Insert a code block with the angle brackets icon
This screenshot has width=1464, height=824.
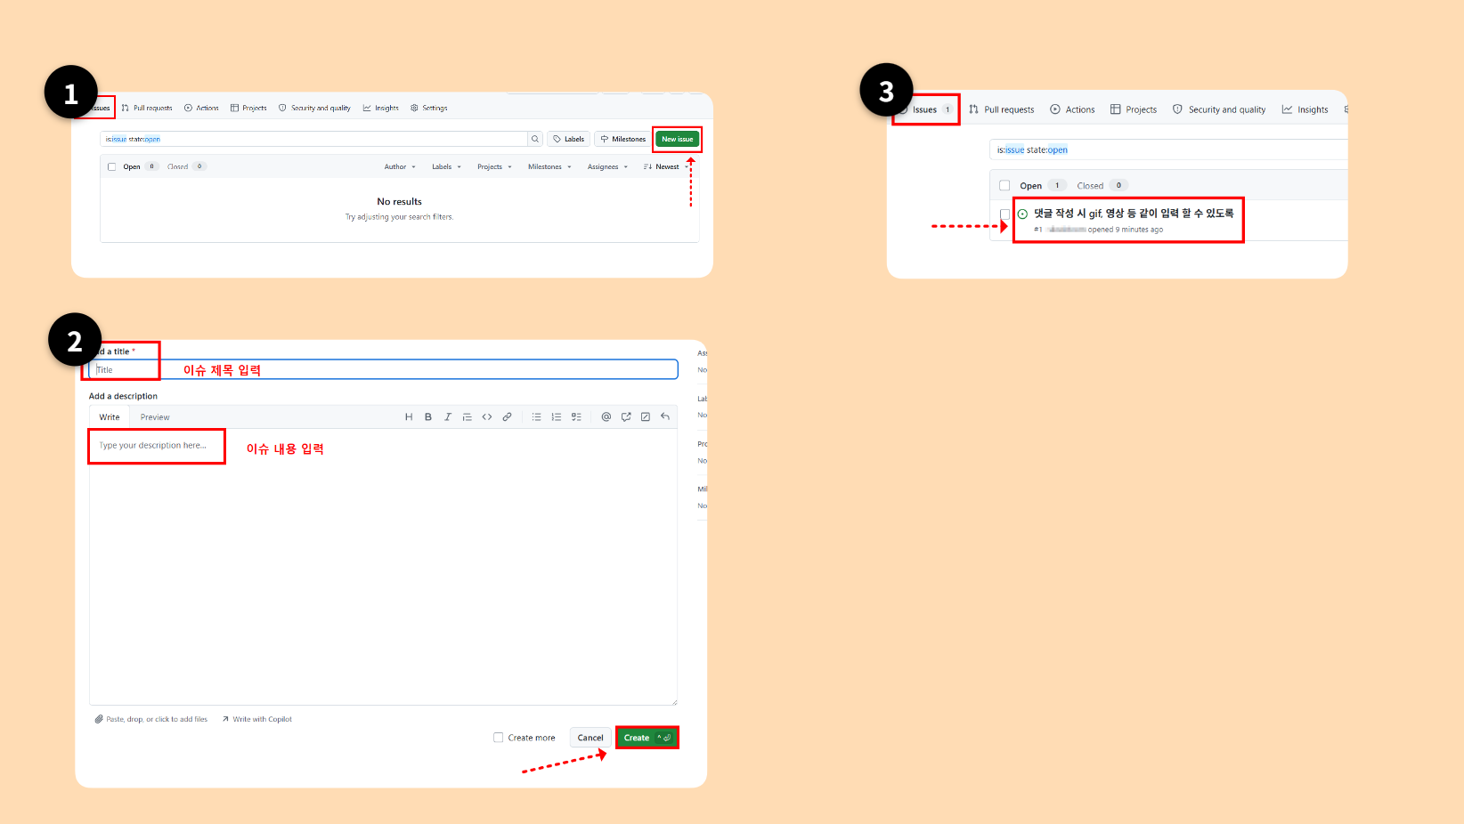tap(487, 416)
